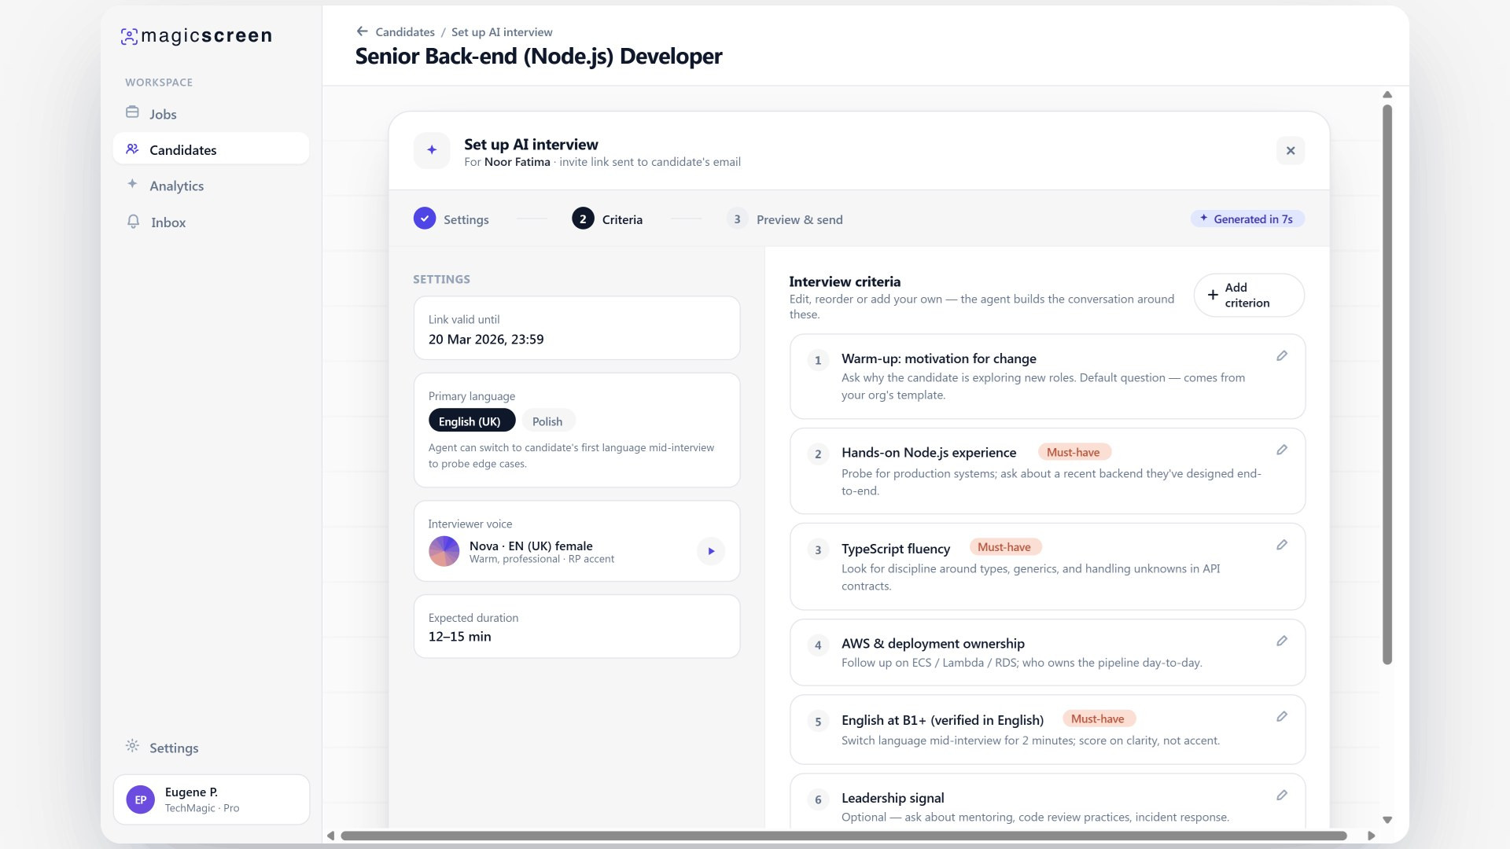Click the scroll right arrow
The height and width of the screenshot is (849, 1510).
1372,836
